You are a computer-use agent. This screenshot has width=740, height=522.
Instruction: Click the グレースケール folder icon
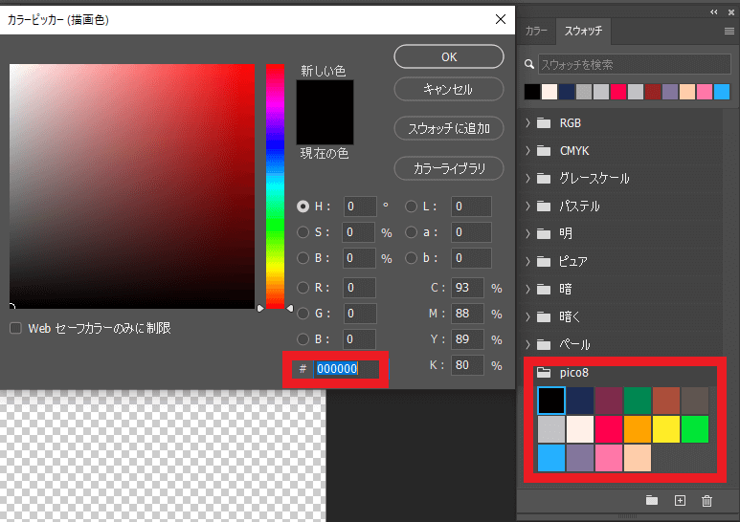(544, 179)
